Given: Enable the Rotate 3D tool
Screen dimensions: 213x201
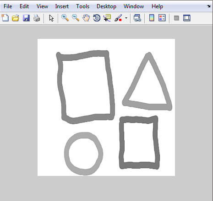Looking at the screenshot, I should (x=97, y=18).
